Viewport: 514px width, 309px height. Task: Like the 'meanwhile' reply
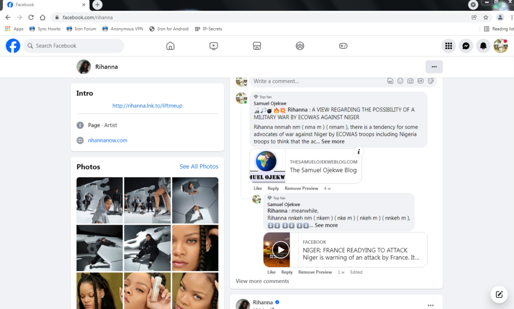272,272
